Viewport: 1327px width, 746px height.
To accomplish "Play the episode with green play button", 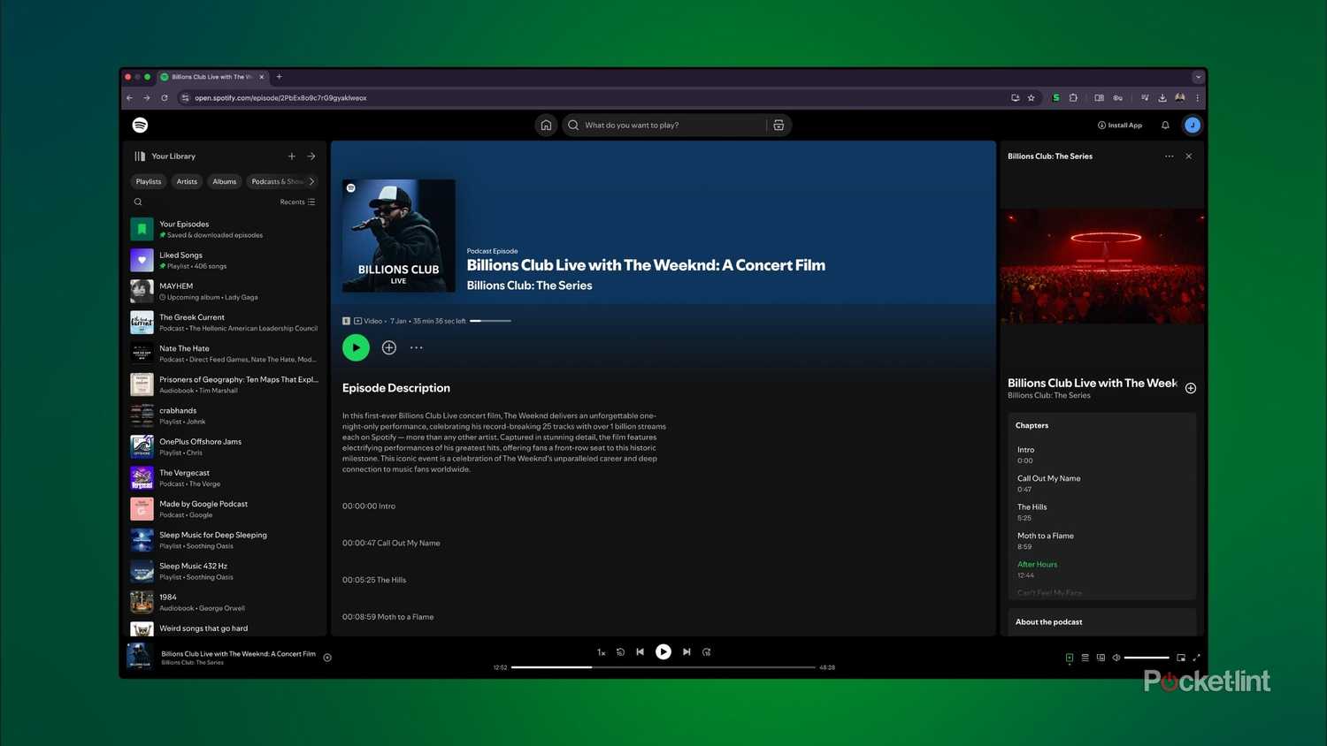I will [x=356, y=347].
